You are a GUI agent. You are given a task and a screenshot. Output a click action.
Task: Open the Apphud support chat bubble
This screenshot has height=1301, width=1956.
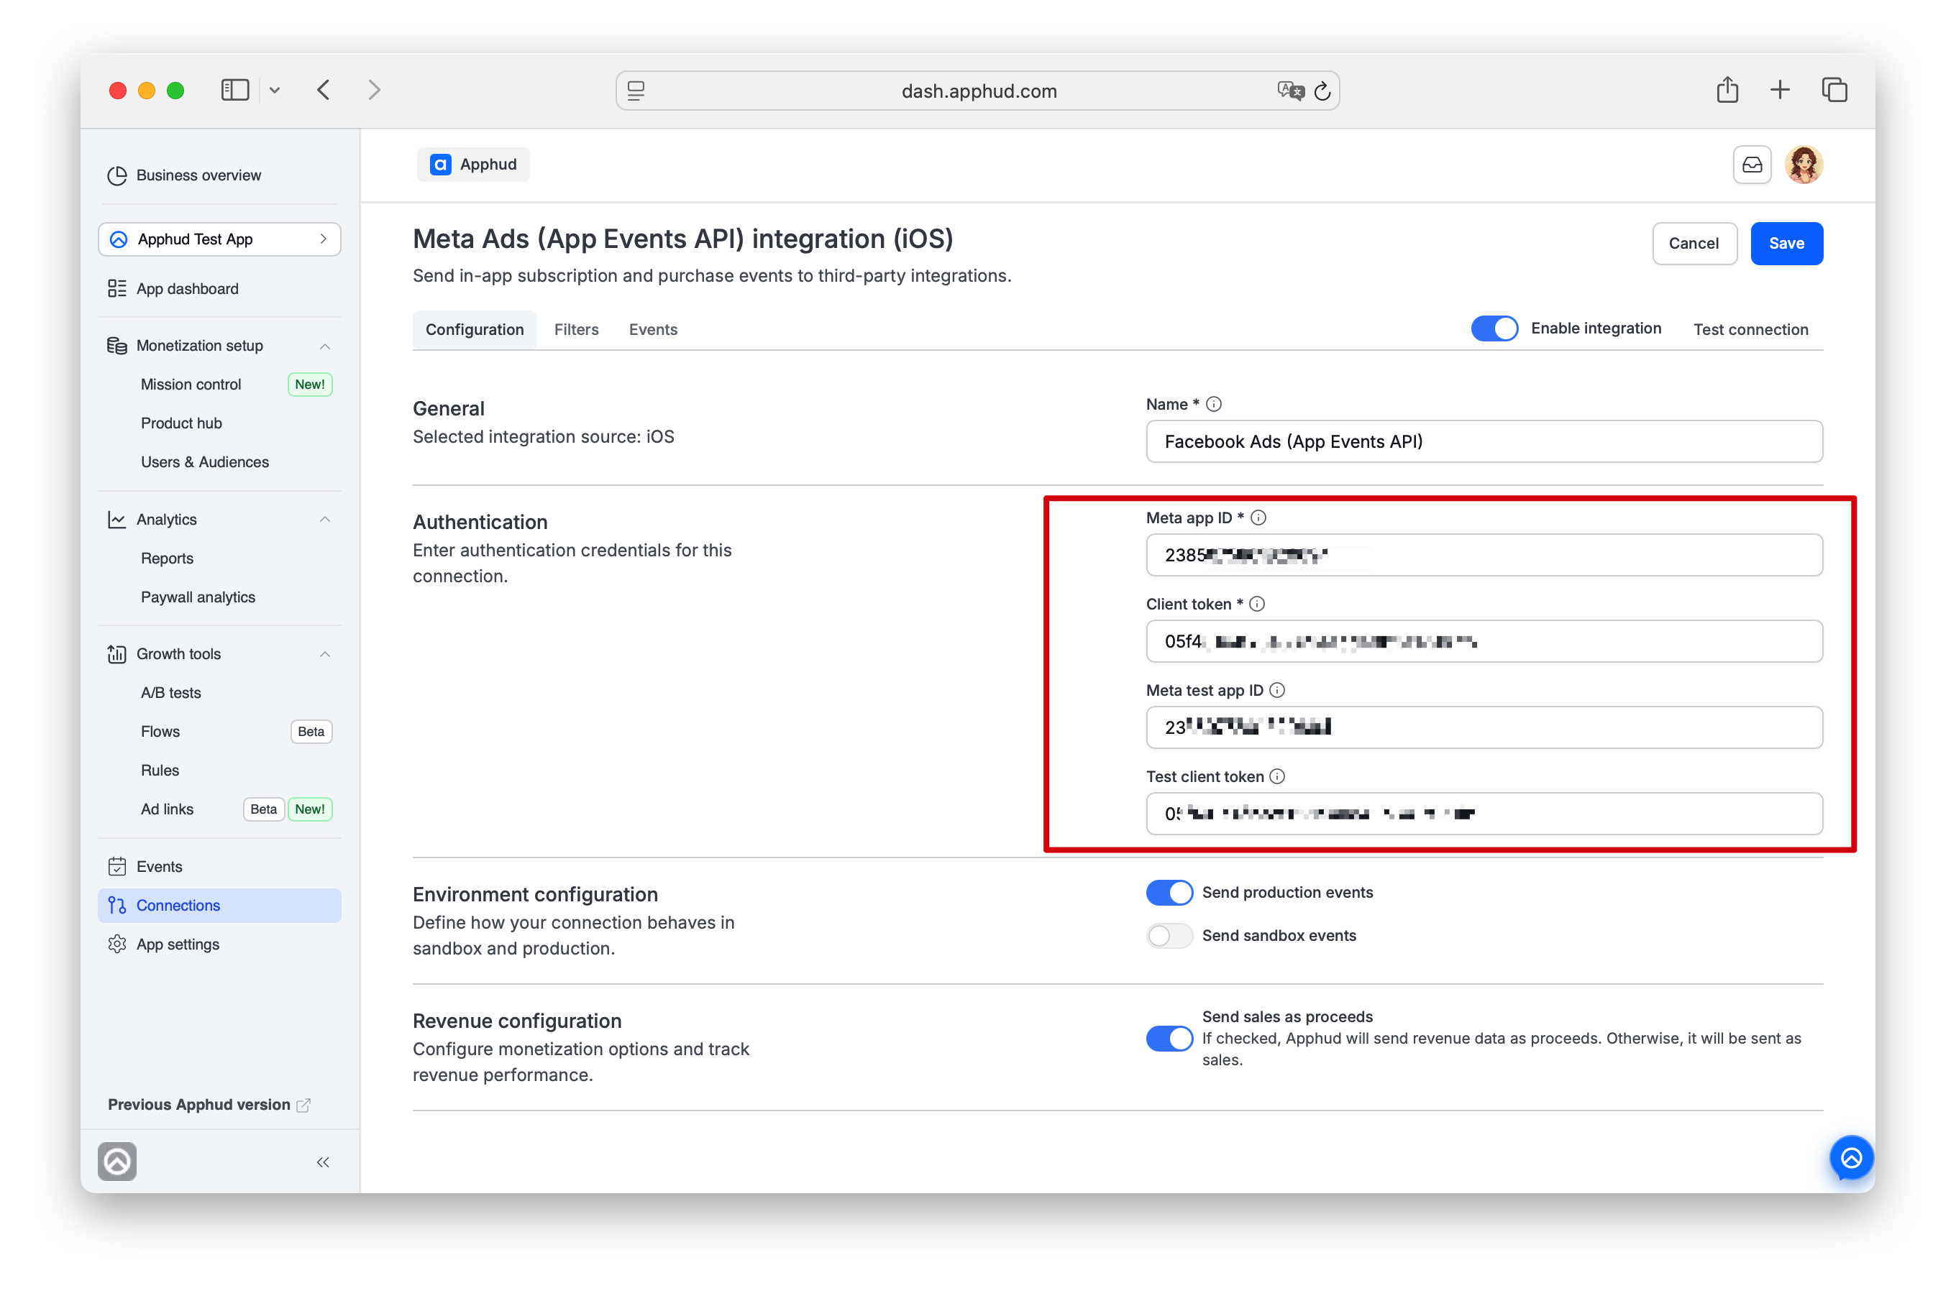1850,1158
